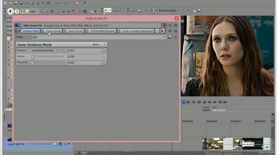Viewport: 277px width, 155px height.
Task: Click Copy snapshot to clipboard icon
Action: tap(194, 10)
